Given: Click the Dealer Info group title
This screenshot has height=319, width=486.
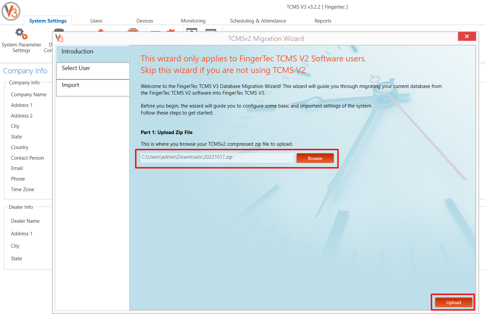Looking at the screenshot, I should (21, 207).
